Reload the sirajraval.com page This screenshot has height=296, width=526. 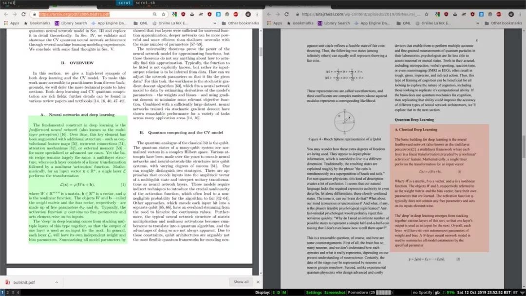[x=286, y=15]
